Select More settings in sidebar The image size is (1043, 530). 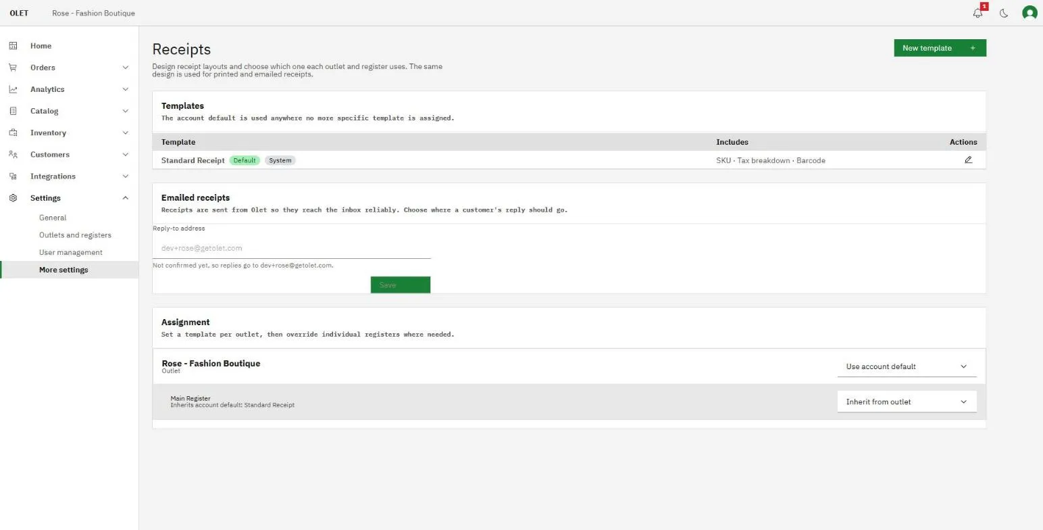[x=63, y=270]
